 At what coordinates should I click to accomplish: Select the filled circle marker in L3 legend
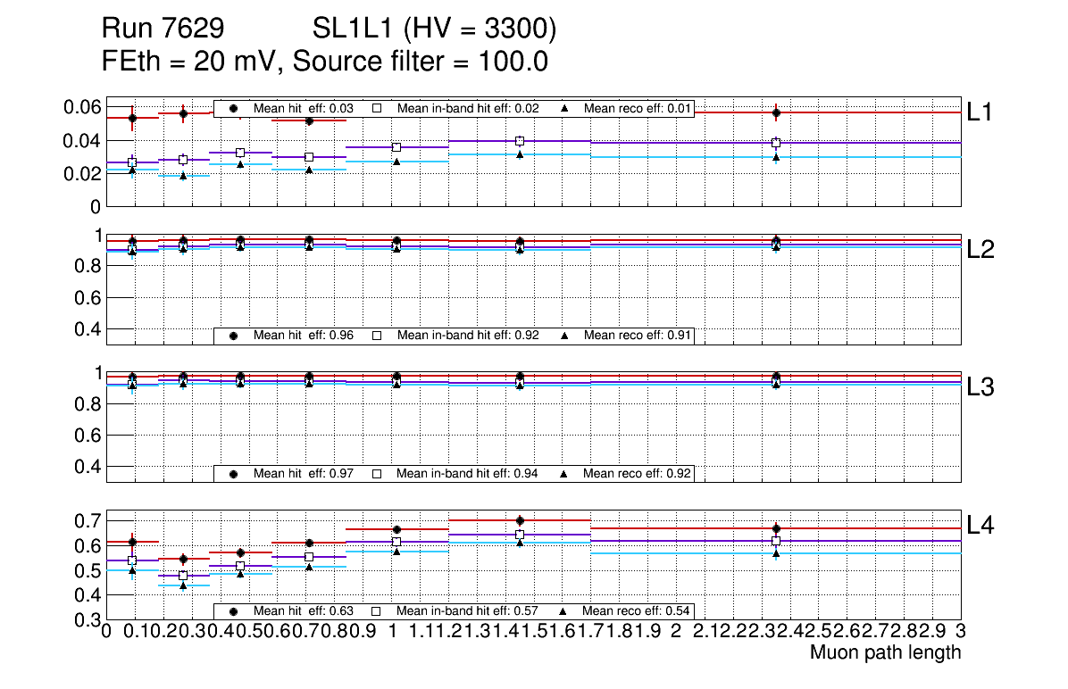click(x=234, y=473)
